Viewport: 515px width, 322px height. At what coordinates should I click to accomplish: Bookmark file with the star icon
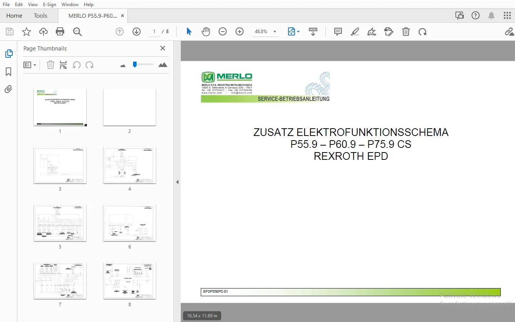click(27, 32)
